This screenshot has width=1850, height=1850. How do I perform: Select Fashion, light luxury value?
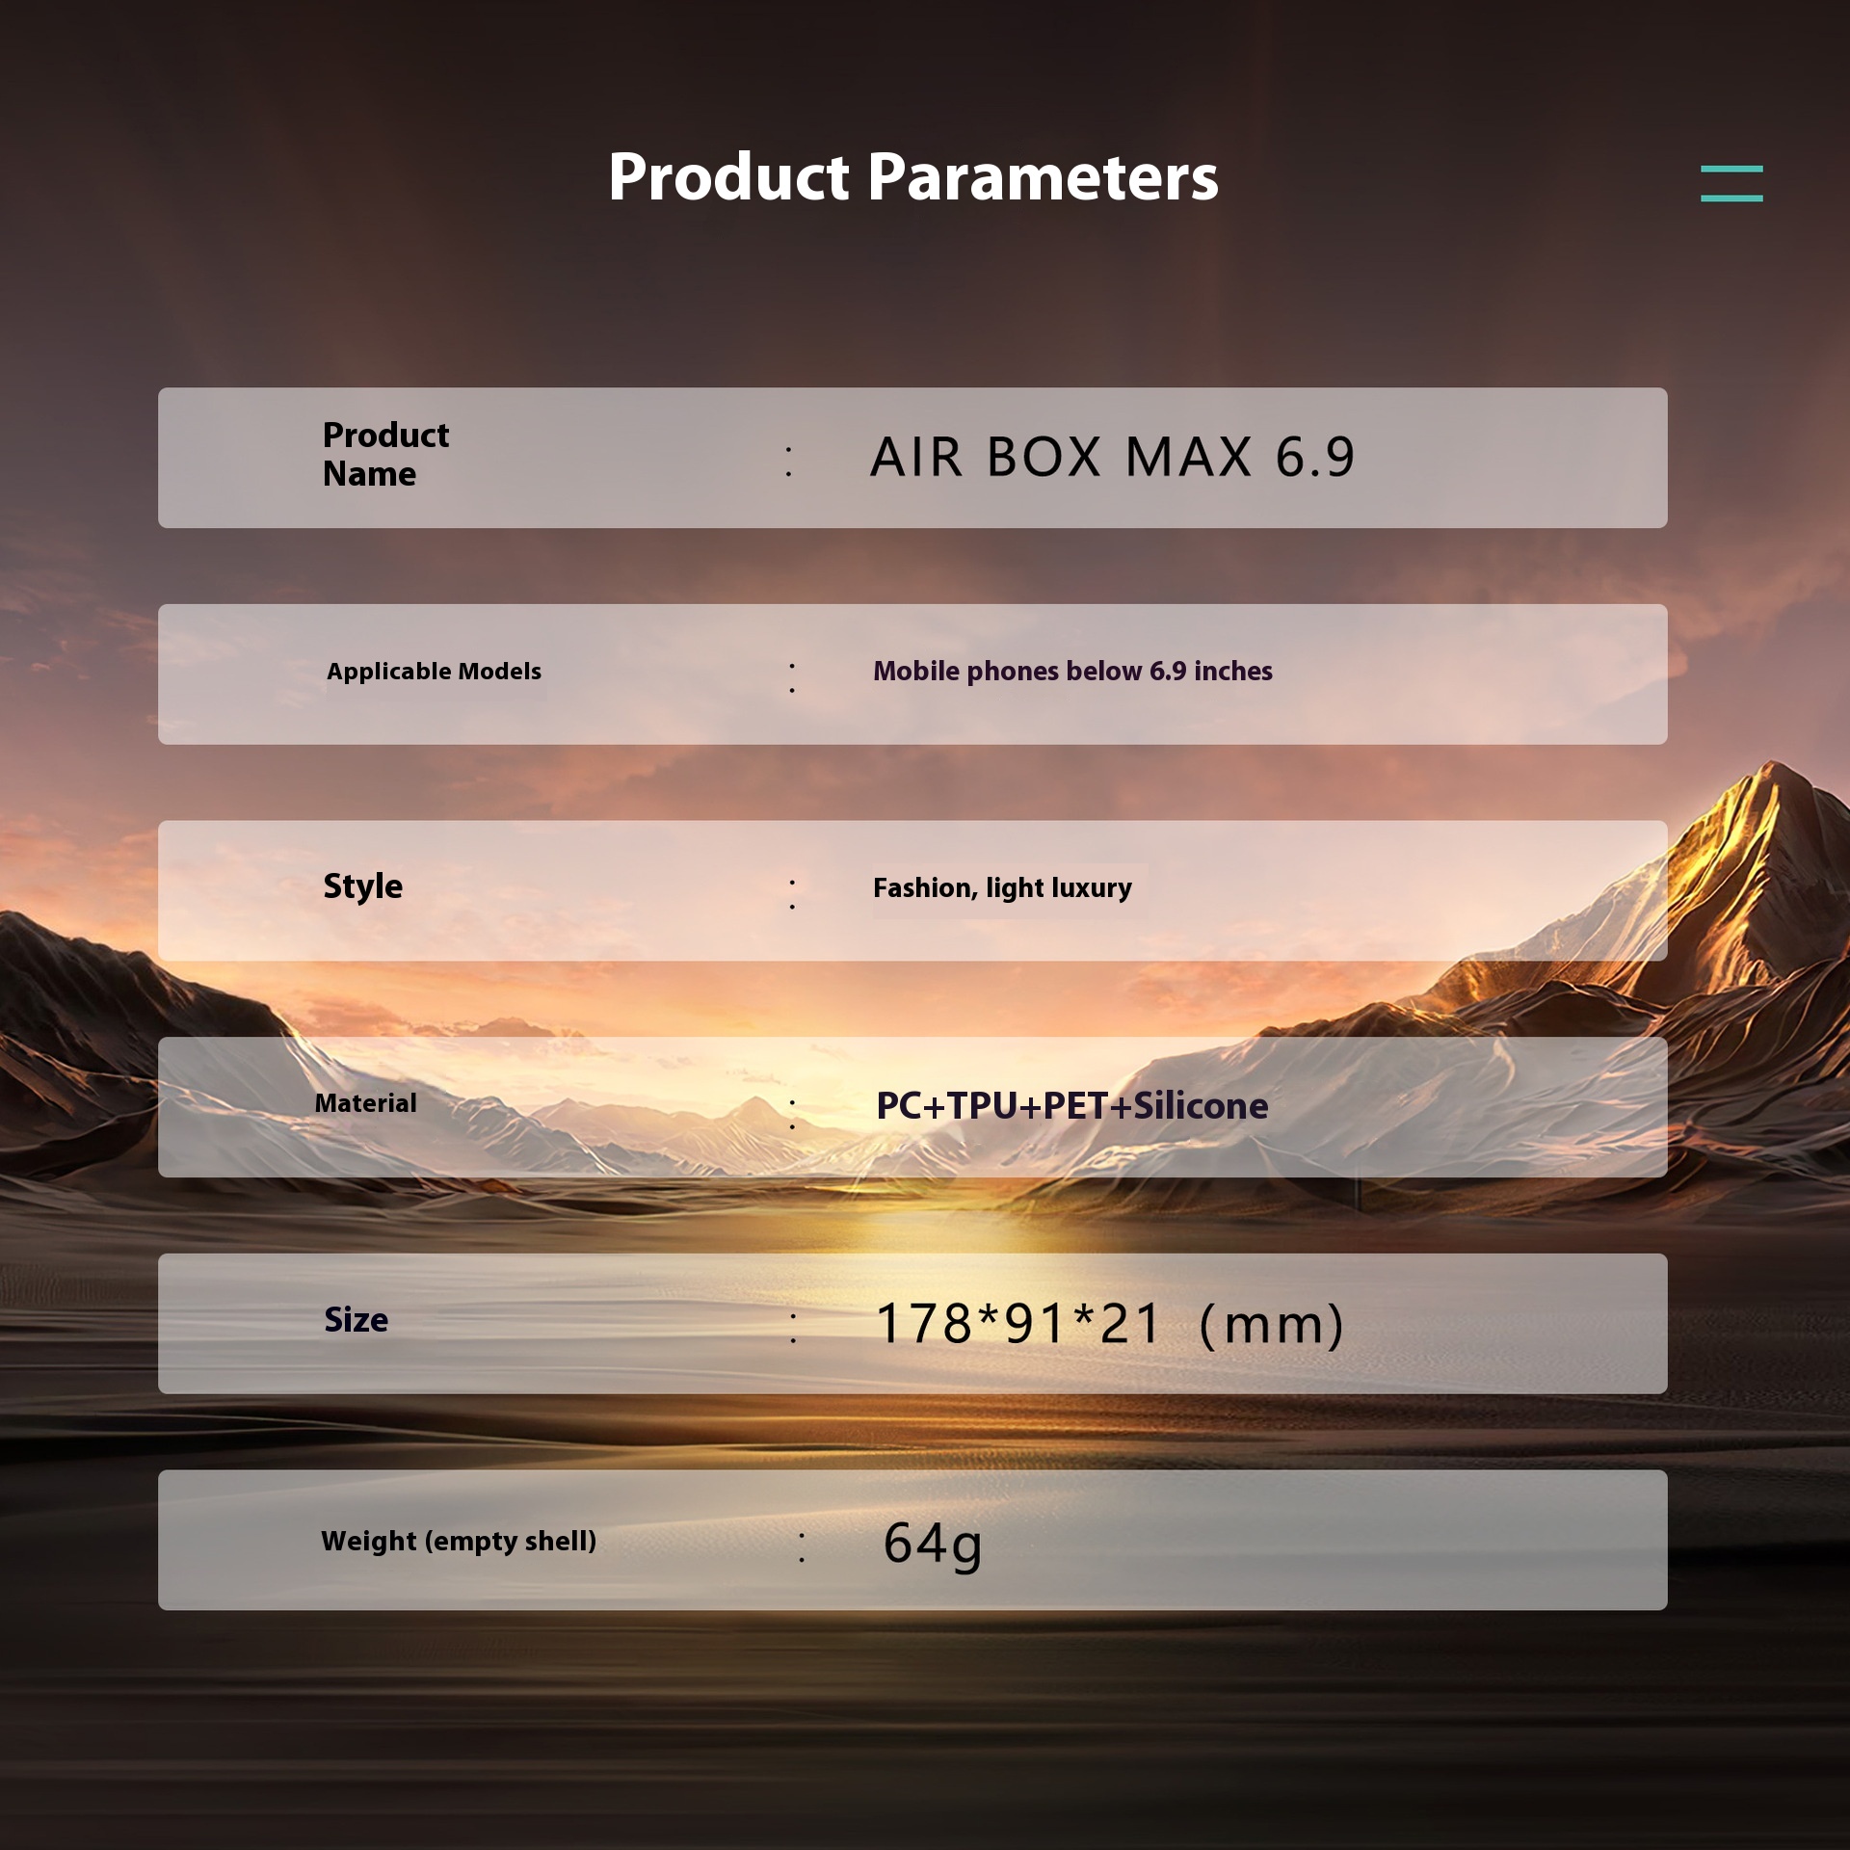coord(1002,887)
